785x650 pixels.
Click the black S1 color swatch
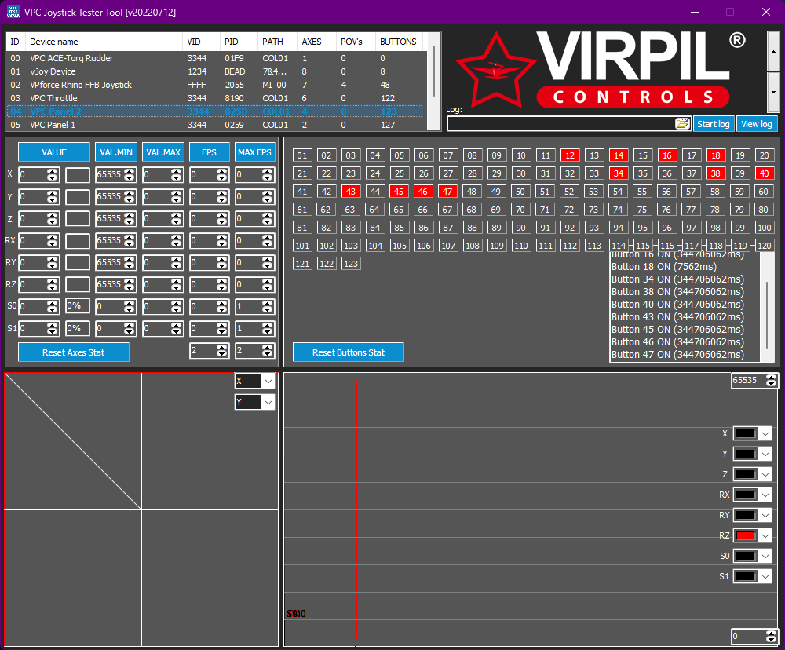746,576
